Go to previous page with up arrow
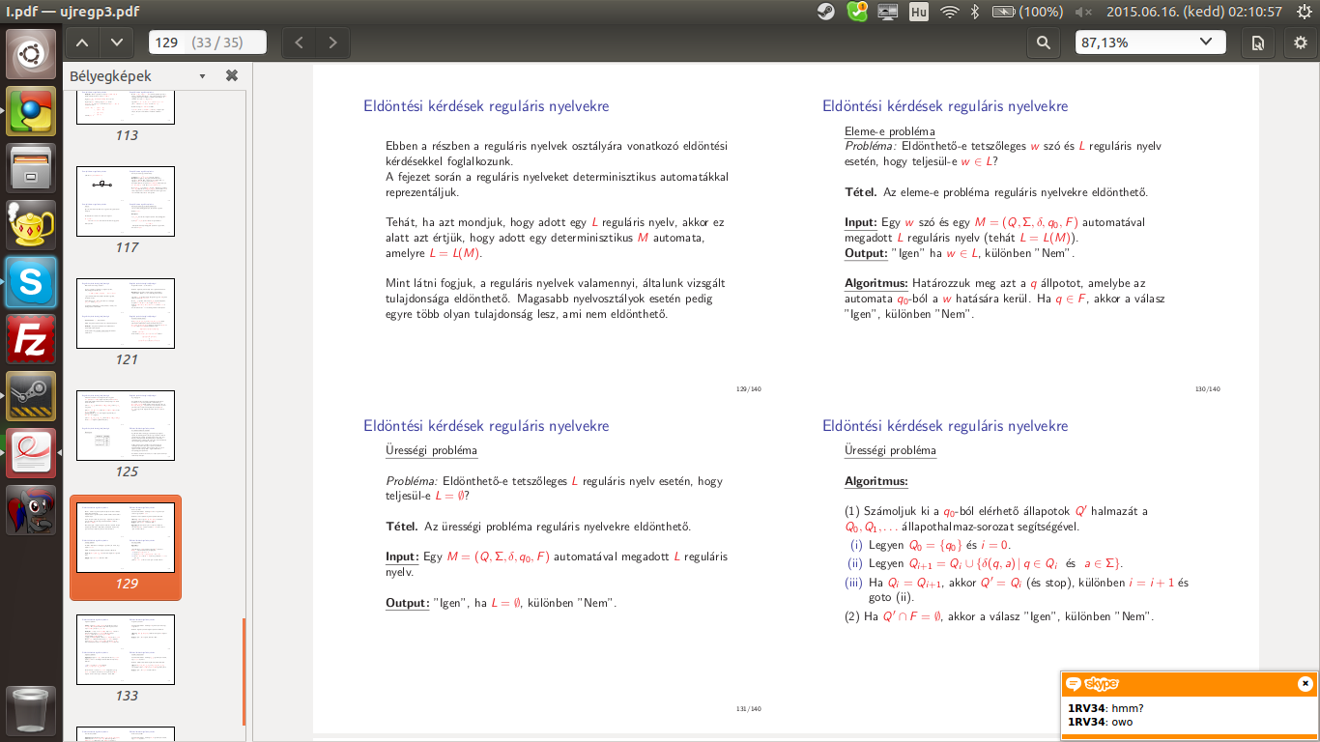 pyautogui.click(x=82, y=43)
